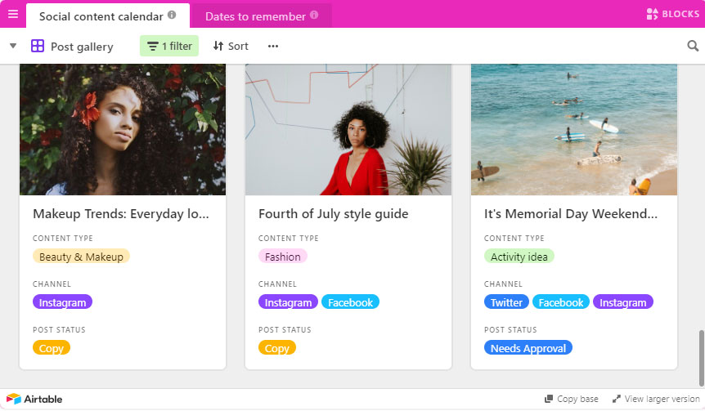The width and height of the screenshot is (705, 411).
Task: Open the three-dots more options menu
Action: point(273,46)
